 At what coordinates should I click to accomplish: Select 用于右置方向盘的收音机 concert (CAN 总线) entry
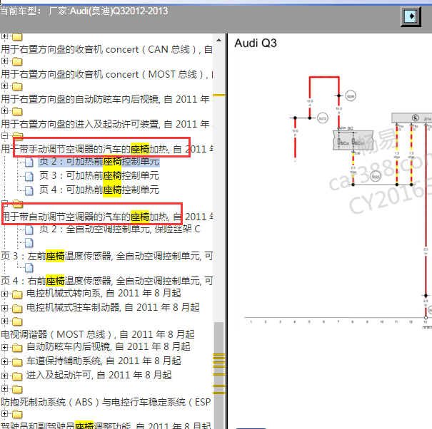click(106, 49)
